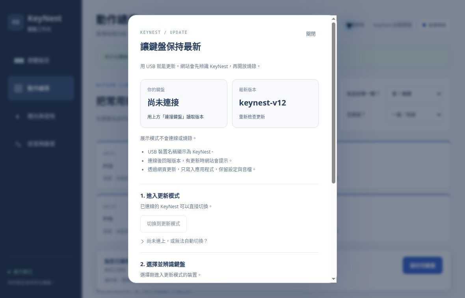Close the update dialog with 關閉

pos(311,34)
